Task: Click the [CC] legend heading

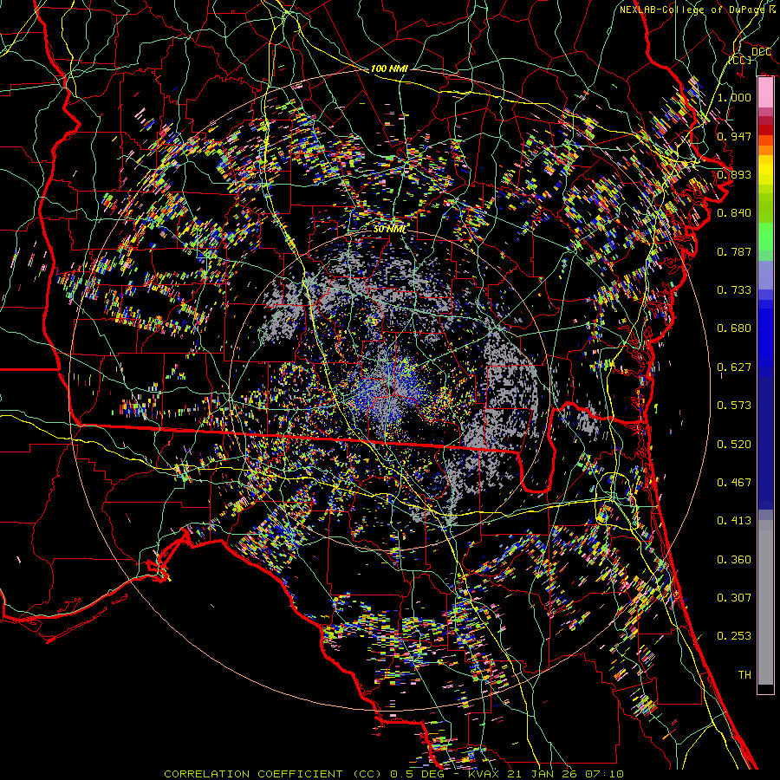Action: click(740, 60)
